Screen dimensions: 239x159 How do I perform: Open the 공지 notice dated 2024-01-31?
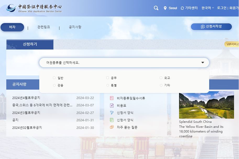pyautogui.click(x=15, y=120)
